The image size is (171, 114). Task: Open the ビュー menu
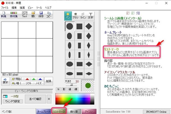click(x=30, y=8)
